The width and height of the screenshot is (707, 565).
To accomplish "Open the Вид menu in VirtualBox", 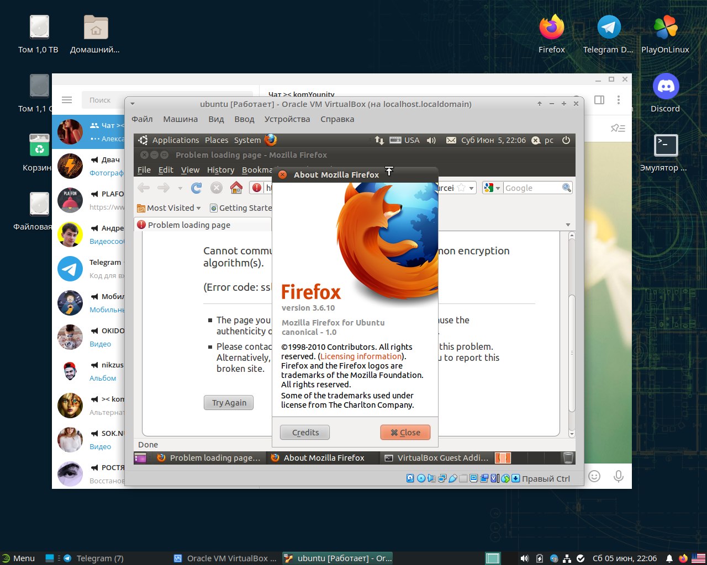I will click(x=216, y=119).
